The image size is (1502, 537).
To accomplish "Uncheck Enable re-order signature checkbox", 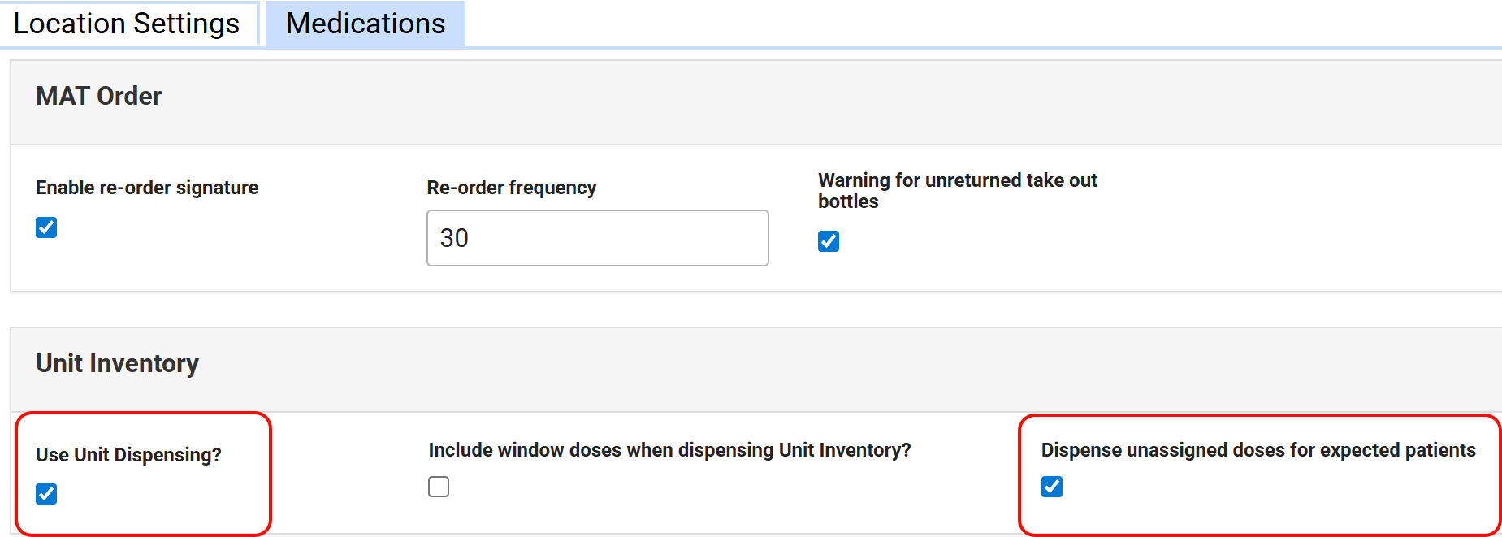I will pos(46,227).
